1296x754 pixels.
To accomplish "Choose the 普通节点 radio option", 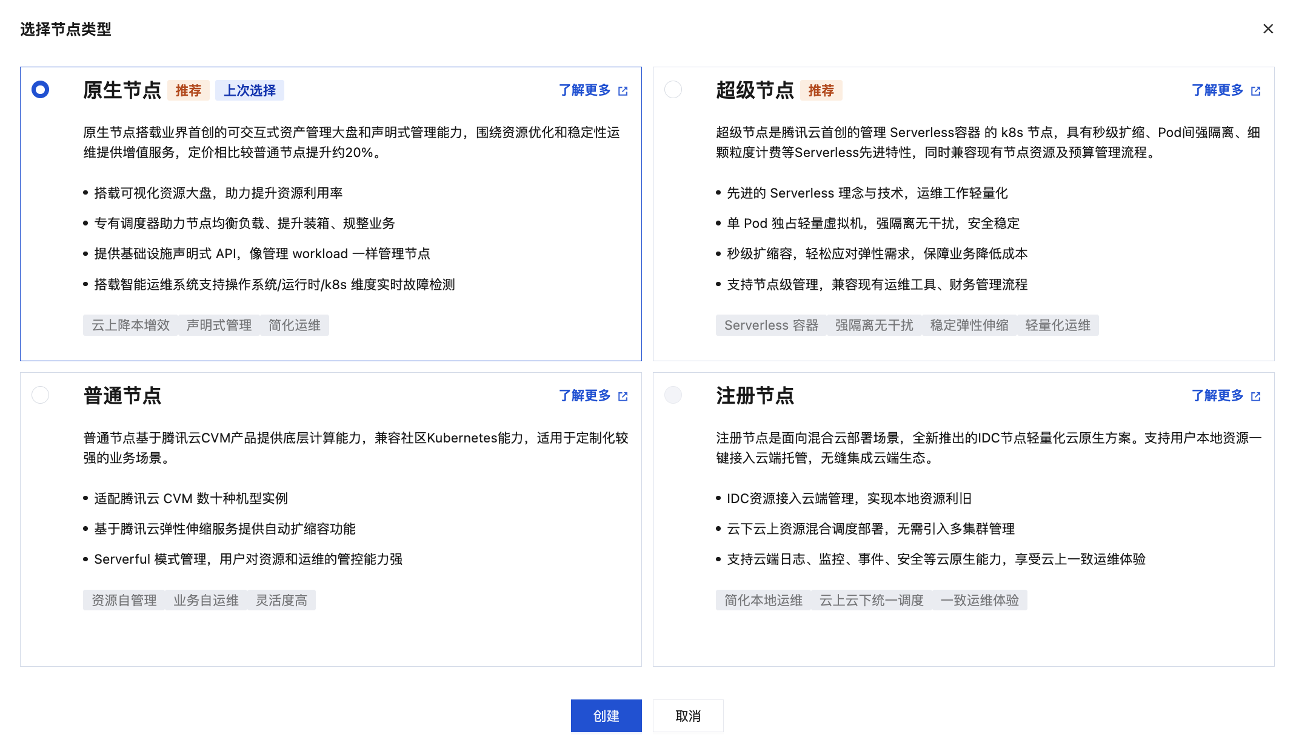I will 41,395.
